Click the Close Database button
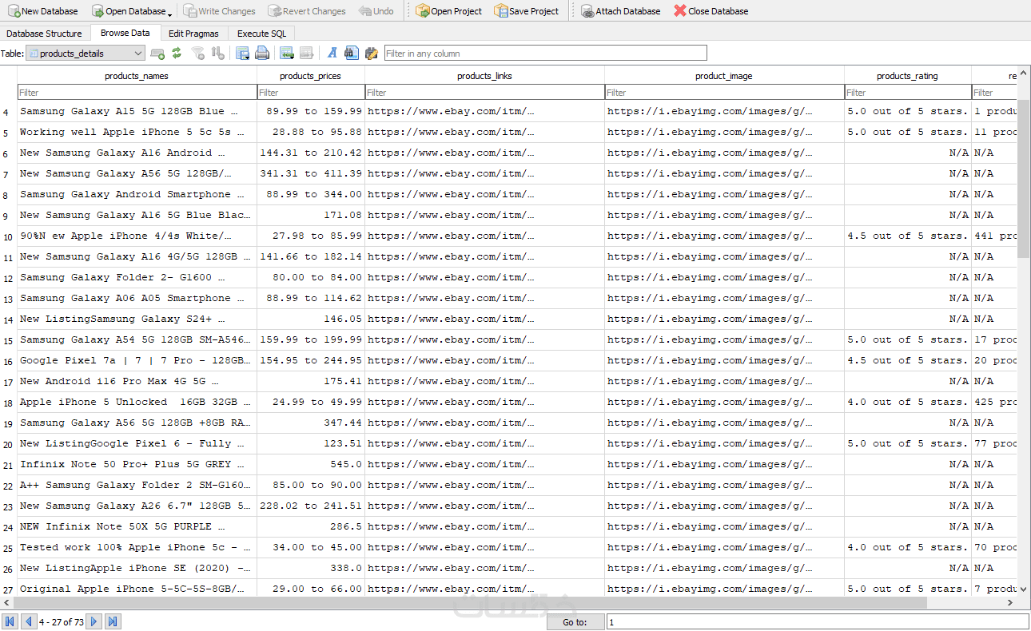The height and width of the screenshot is (631, 1031). click(711, 11)
